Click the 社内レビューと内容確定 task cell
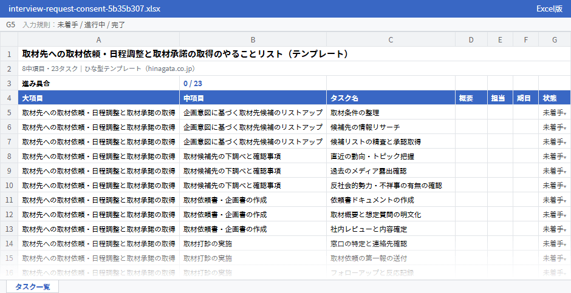 click(391, 229)
